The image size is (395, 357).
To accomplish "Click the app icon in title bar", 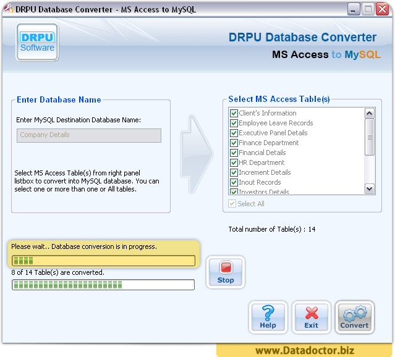I will tap(9, 9).
